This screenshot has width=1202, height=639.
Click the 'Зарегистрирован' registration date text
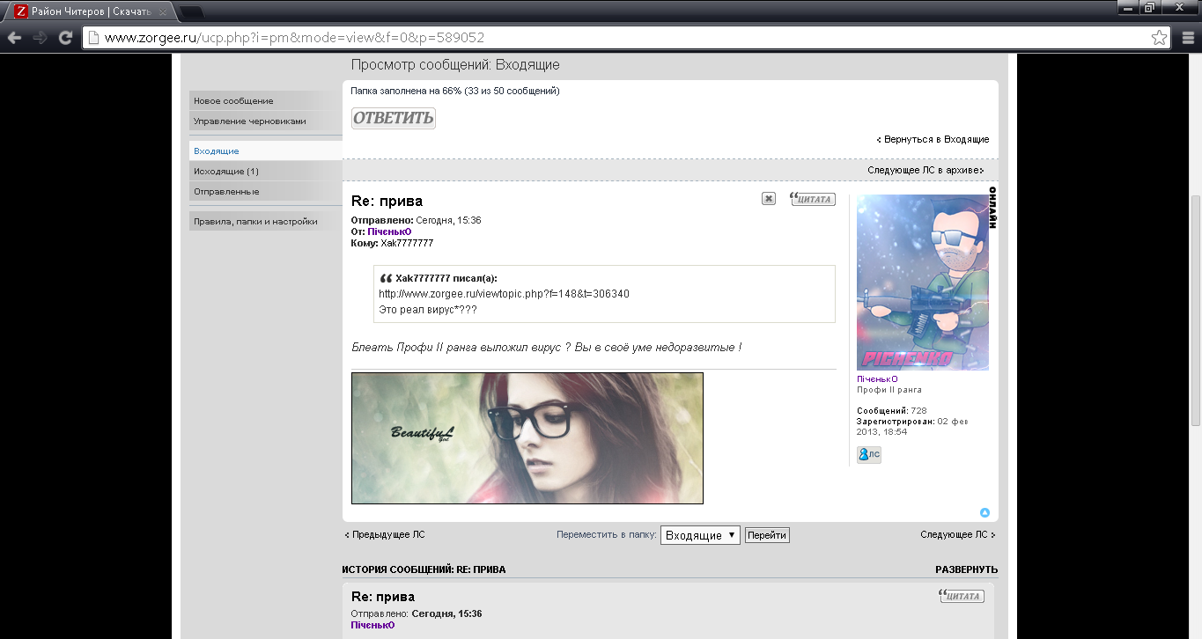913,427
